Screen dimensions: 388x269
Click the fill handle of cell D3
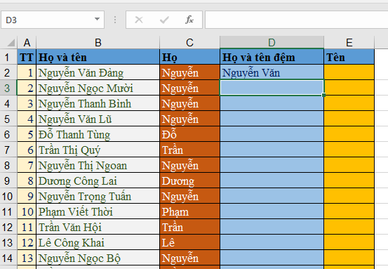click(323, 95)
